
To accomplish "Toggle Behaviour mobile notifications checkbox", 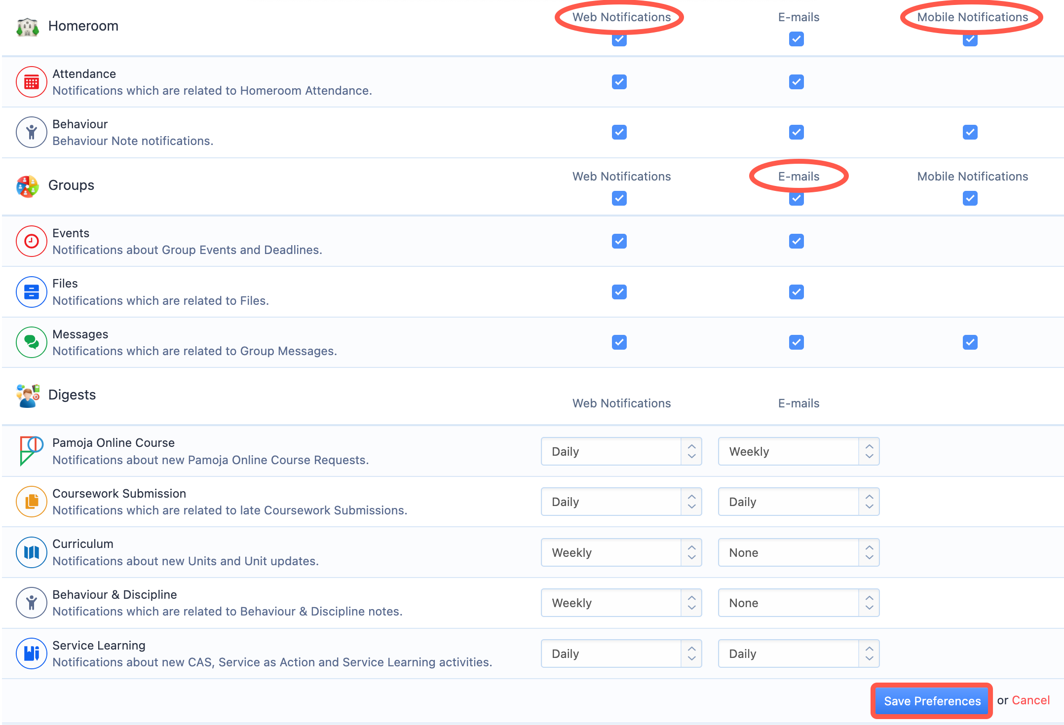I will [x=970, y=132].
